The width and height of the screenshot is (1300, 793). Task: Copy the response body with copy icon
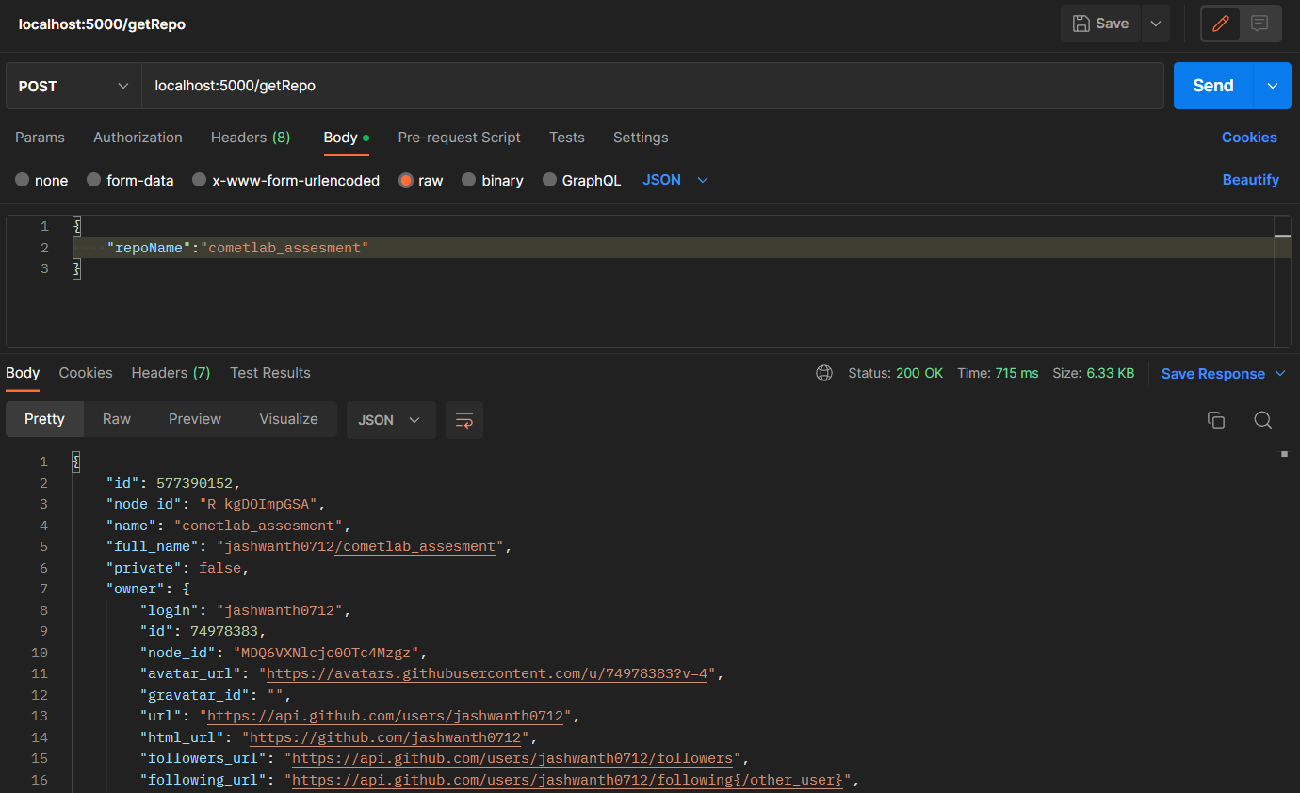point(1216,420)
